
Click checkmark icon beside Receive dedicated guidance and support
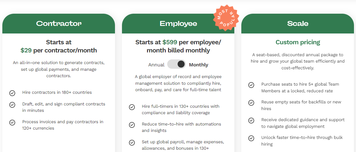click(251, 121)
